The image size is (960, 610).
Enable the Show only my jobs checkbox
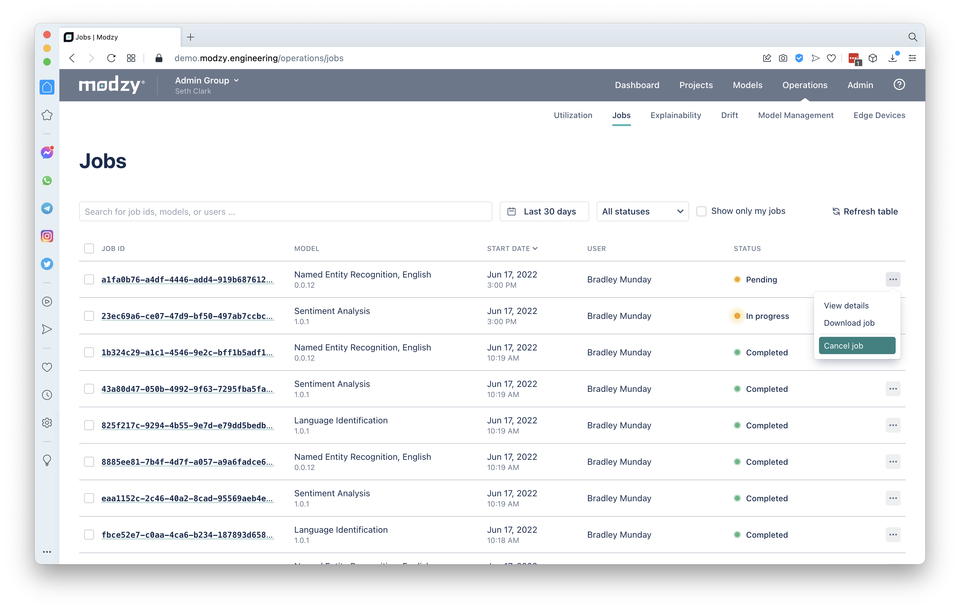701,211
